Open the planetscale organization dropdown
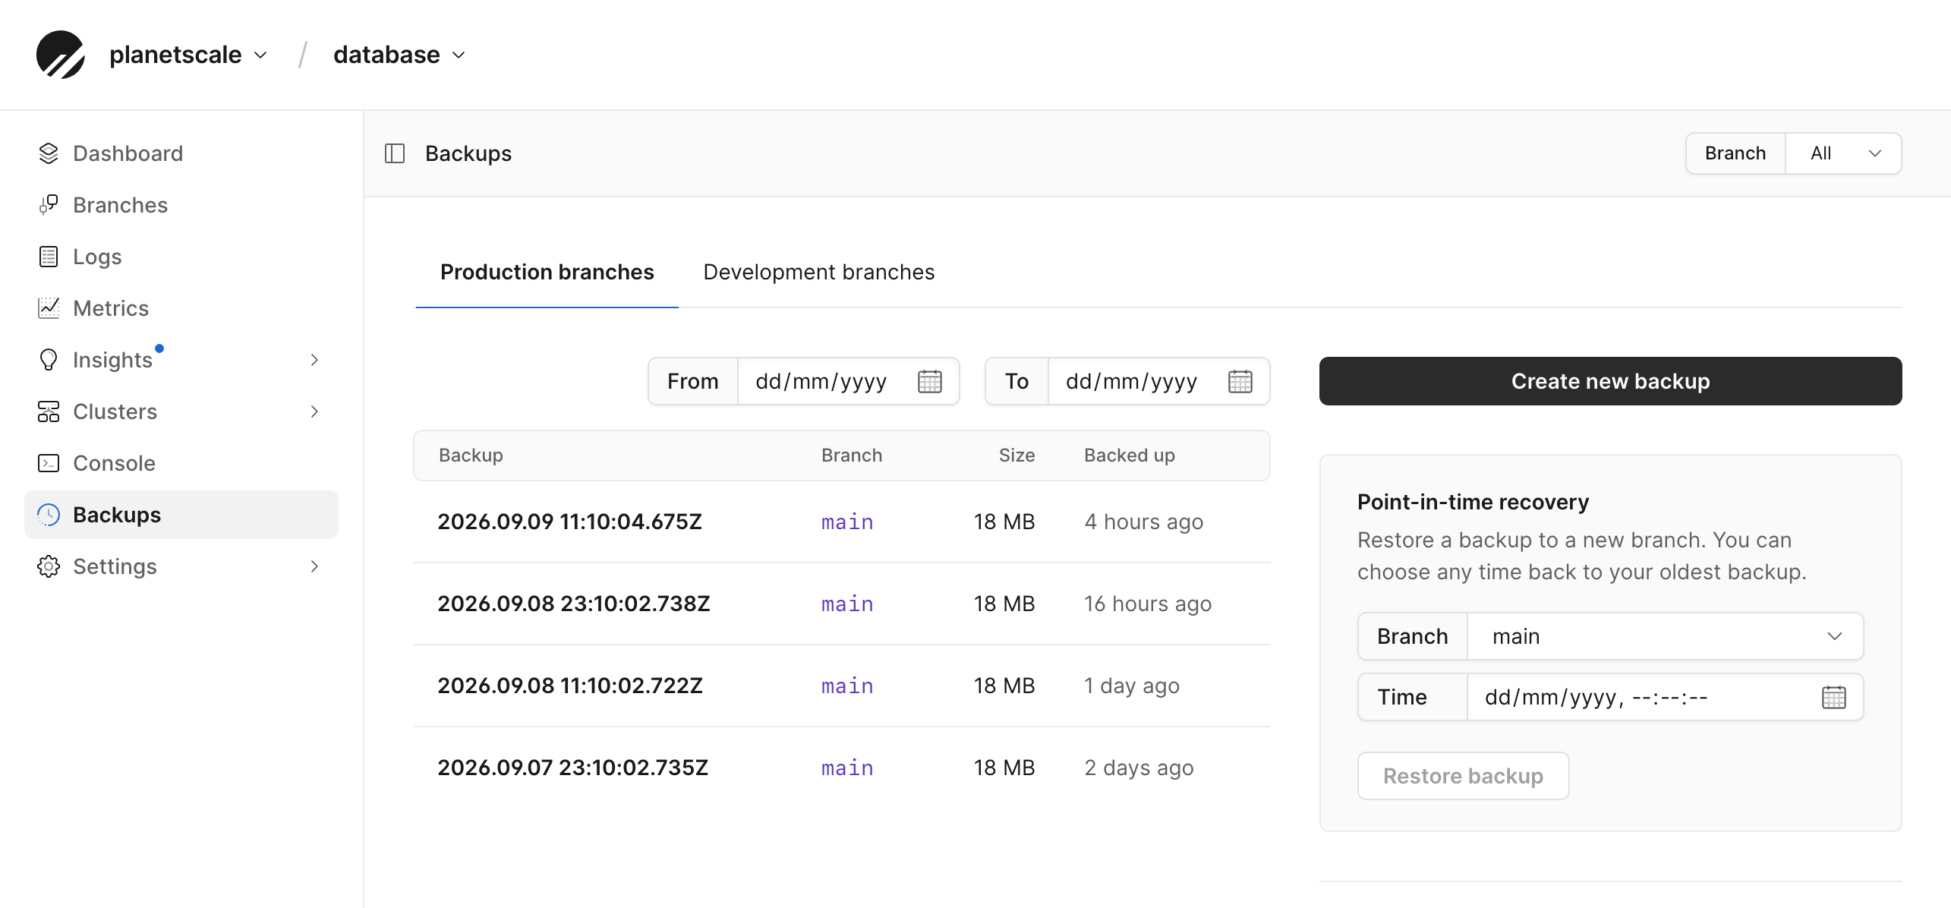Viewport: 1951px width, 908px height. click(x=189, y=55)
